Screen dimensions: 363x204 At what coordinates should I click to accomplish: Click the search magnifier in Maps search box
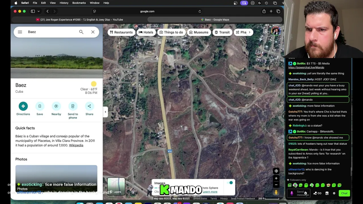click(81, 32)
